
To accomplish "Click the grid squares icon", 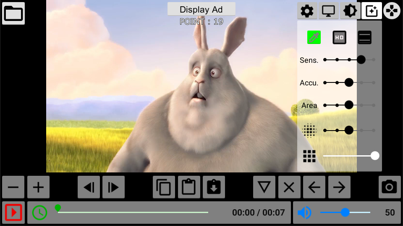I will pos(309,156).
